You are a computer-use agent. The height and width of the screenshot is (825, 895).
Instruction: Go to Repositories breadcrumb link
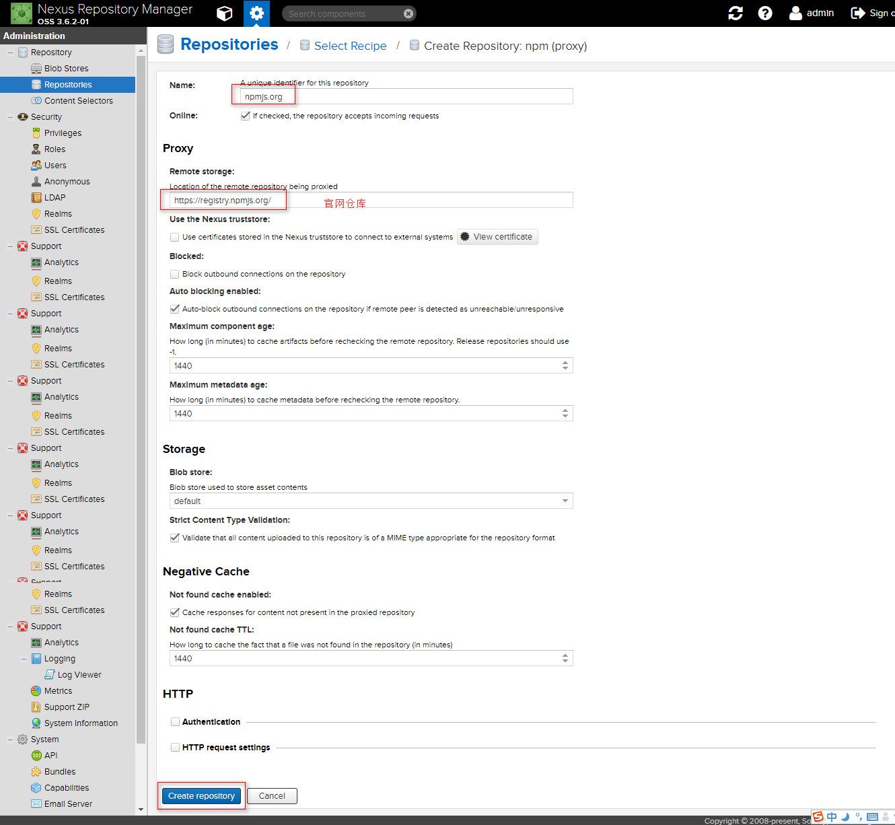click(x=229, y=44)
